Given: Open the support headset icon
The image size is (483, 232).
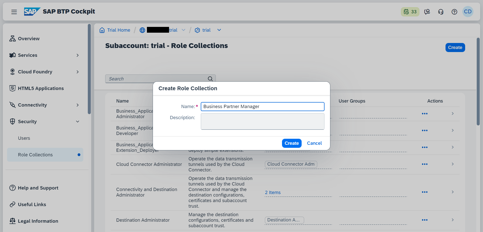Looking at the screenshot, I should [441, 12].
